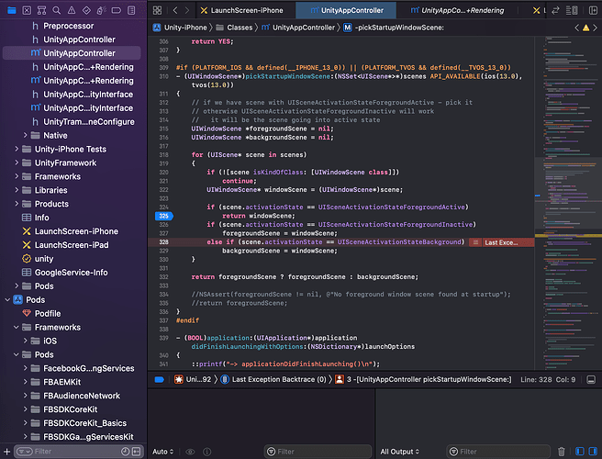Expand the FBAEMKit pod folder

(26, 382)
